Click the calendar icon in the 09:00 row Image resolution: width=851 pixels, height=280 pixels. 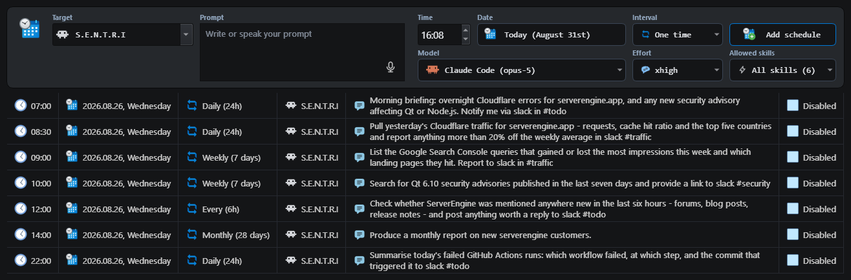(x=72, y=157)
